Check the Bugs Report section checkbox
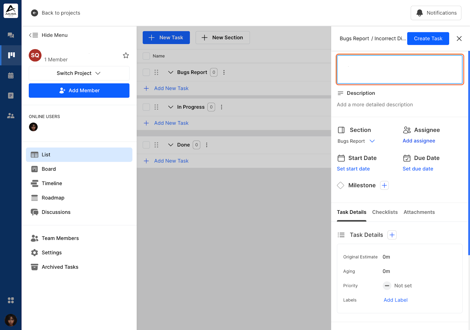The image size is (470, 330). pyautogui.click(x=146, y=72)
